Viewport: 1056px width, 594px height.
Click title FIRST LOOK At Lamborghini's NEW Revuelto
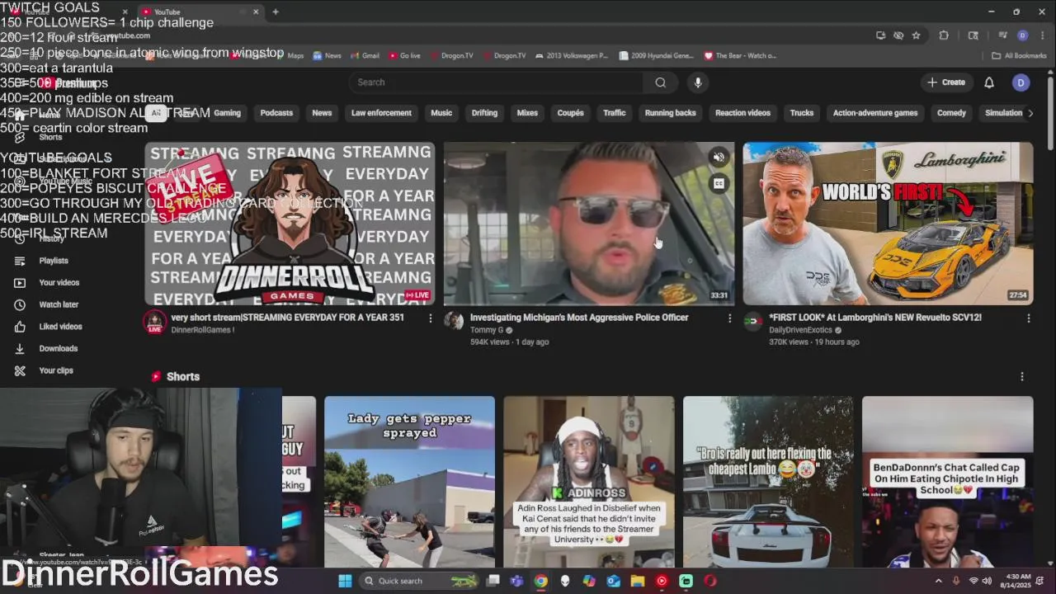[874, 318]
